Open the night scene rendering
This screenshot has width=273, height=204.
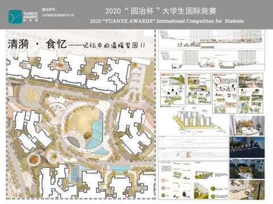pos(247,147)
